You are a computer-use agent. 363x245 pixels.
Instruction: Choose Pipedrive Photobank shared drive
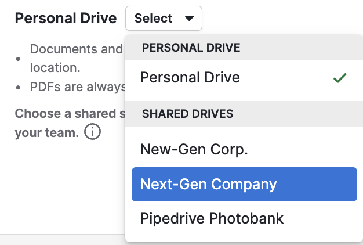212,218
